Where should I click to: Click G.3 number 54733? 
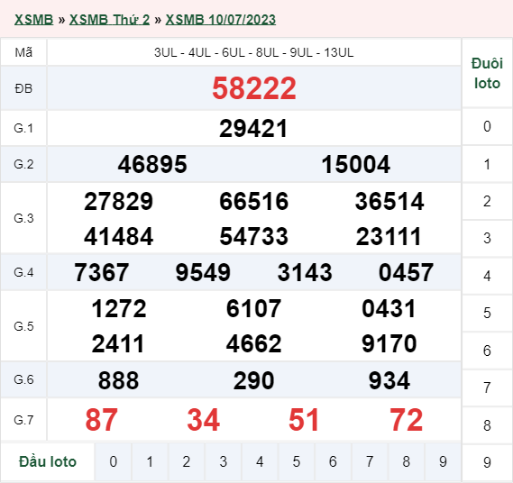254,236
